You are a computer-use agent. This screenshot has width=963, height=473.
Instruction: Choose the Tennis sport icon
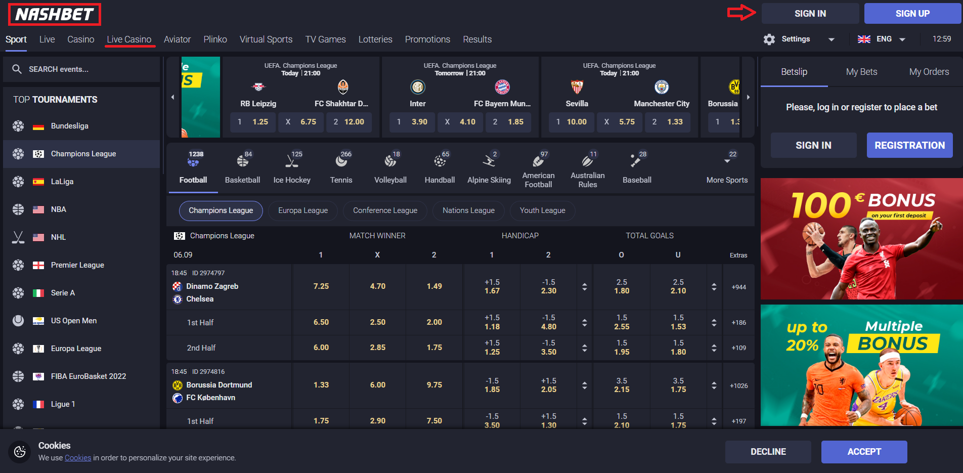[x=341, y=161]
